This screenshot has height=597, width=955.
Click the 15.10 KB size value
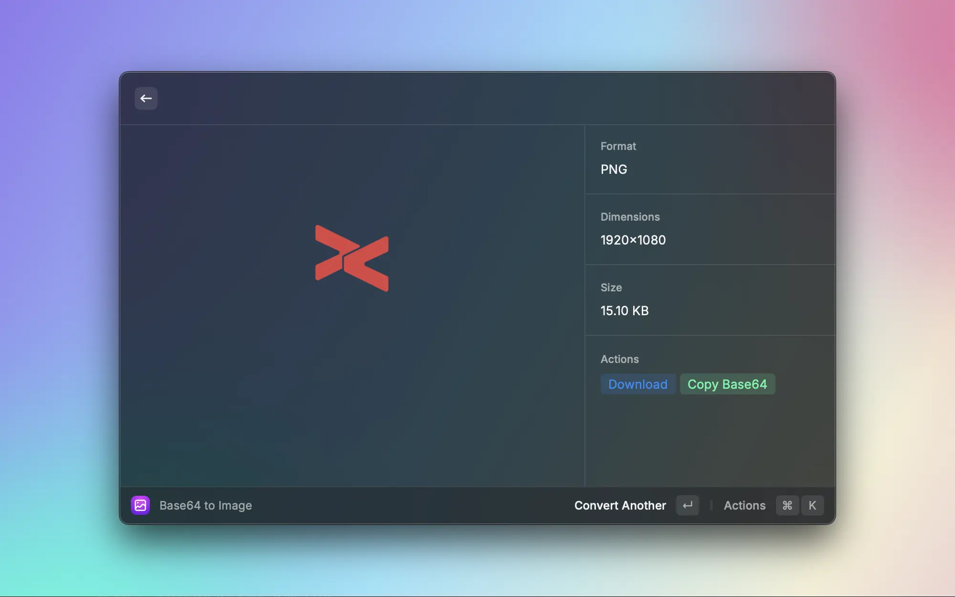pyautogui.click(x=624, y=310)
